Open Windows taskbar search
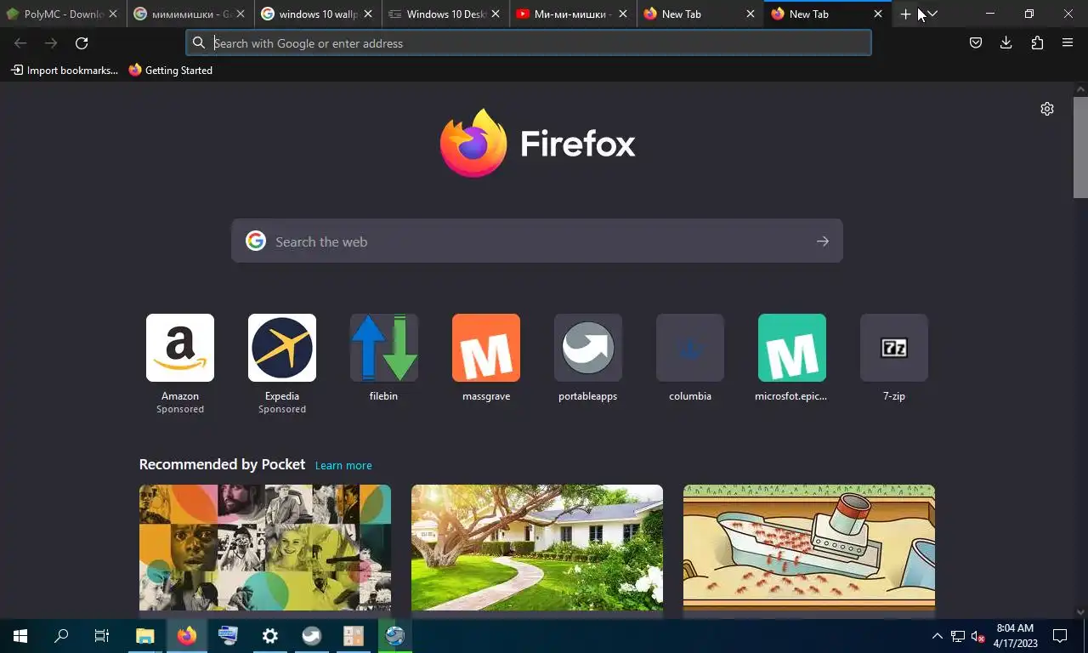 [x=61, y=636]
